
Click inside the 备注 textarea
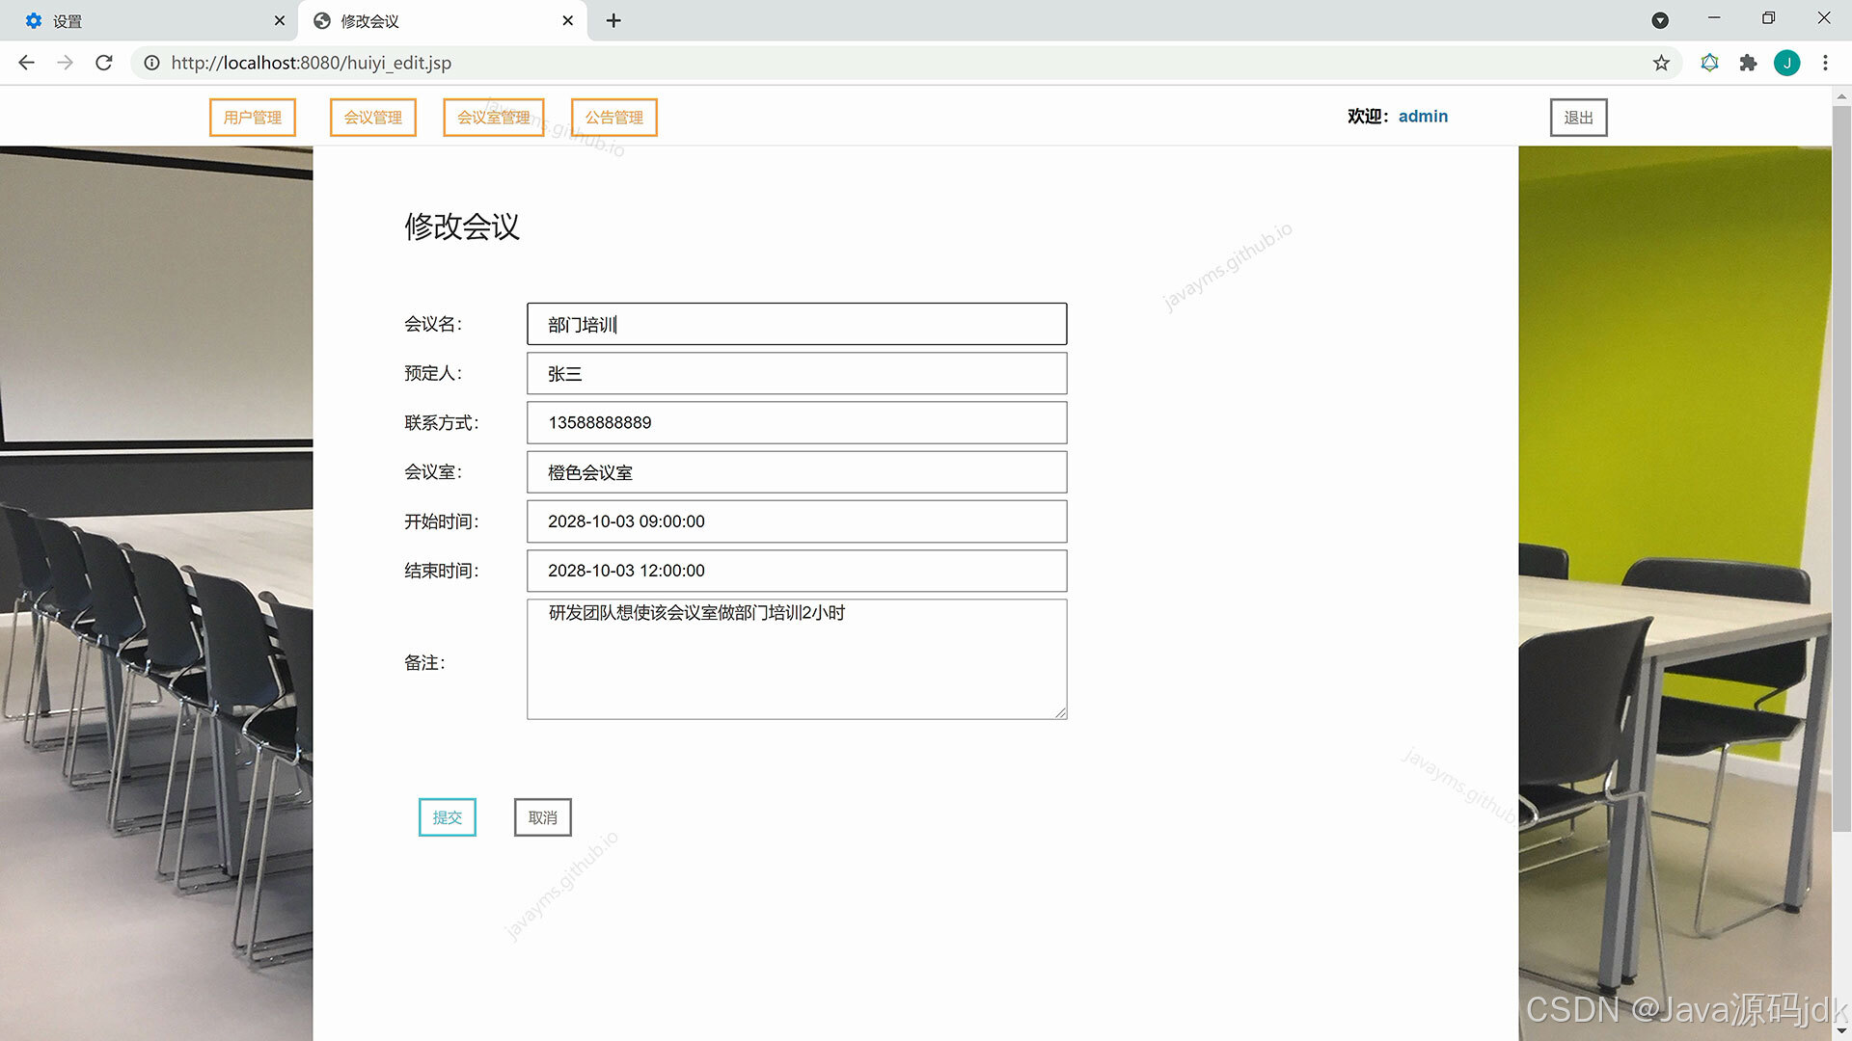tap(797, 659)
